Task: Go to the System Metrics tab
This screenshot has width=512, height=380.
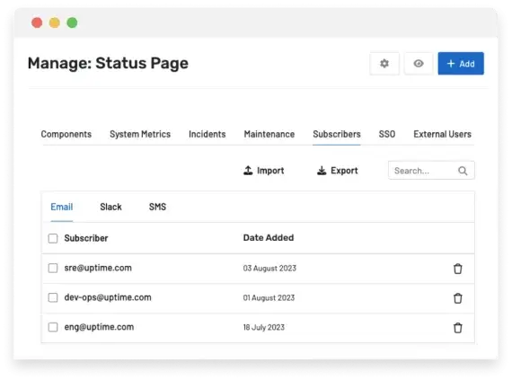Action: pos(140,134)
